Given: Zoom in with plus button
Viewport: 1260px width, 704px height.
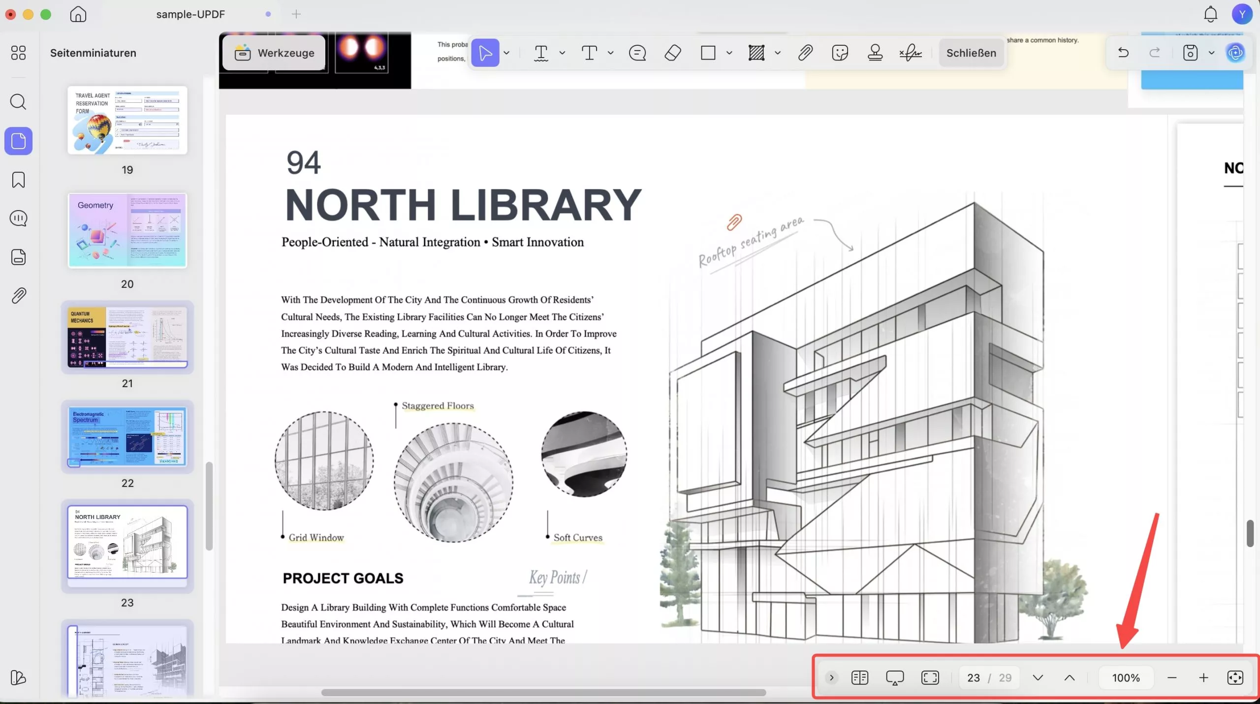Looking at the screenshot, I should point(1203,677).
